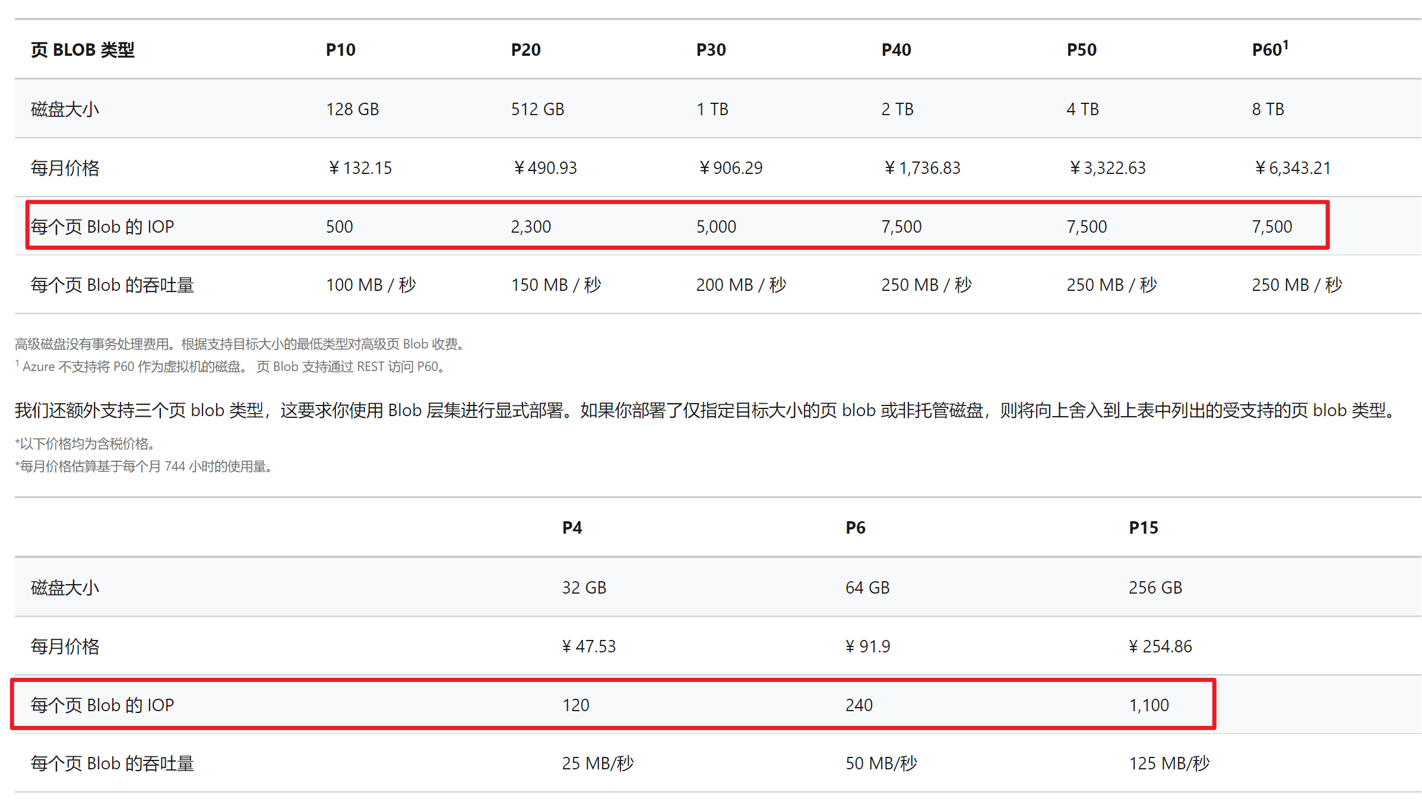Click P10 throughput 100 MB / 秒
Image resolution: width=1422 pixels, height=802 pixels.
click(x=370, y=285)
